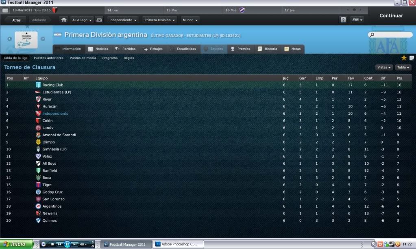Click the River club badge
The height and width of the screenshot is (249, 416).
38,99
